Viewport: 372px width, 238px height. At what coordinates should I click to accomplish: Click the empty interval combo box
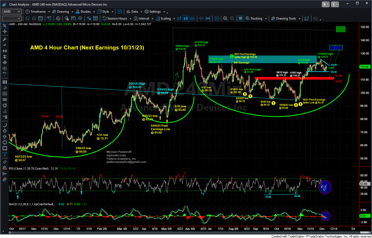(11, 19)
